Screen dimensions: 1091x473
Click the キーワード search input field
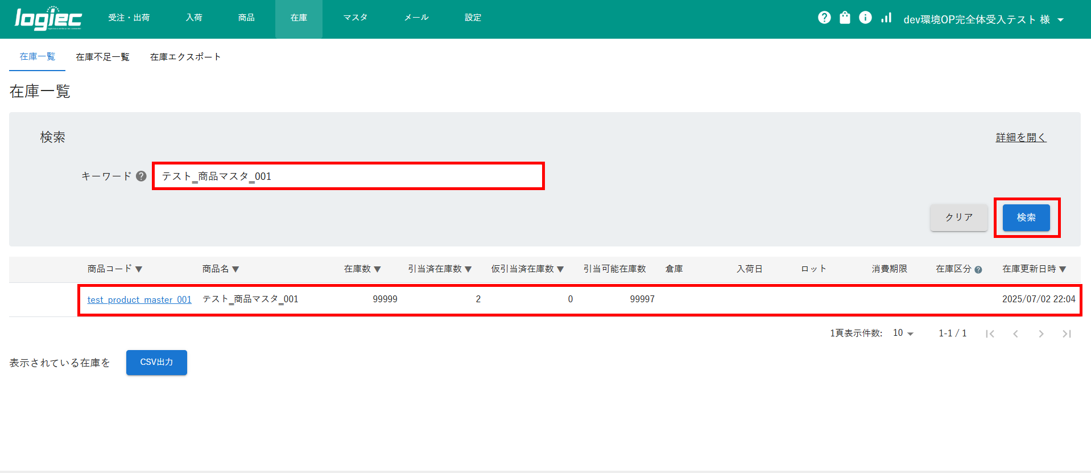348,176
